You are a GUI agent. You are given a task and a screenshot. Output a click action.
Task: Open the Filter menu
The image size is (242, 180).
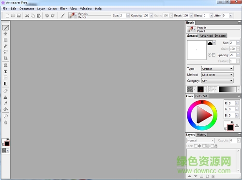coord(63,9)
